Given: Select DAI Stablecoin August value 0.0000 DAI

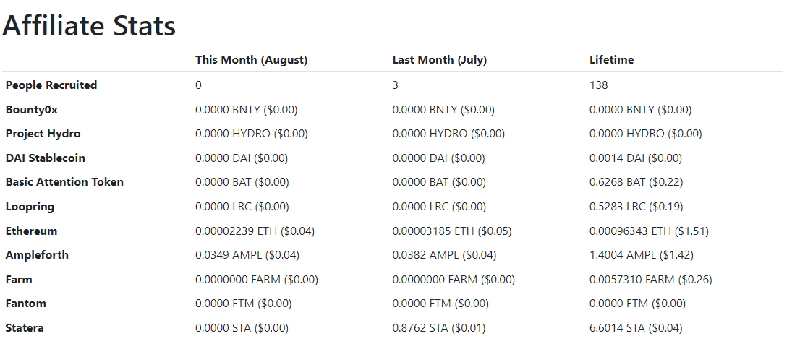Looking at the screenshot, I should tap(242, 158).
